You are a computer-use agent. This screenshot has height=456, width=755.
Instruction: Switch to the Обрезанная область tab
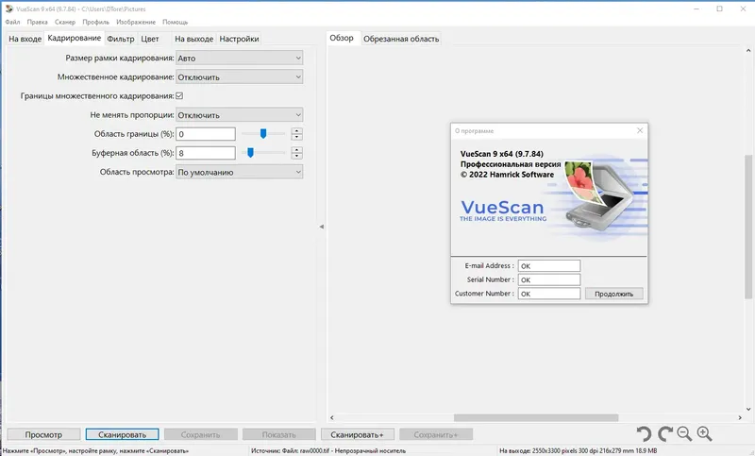point(401,39)
